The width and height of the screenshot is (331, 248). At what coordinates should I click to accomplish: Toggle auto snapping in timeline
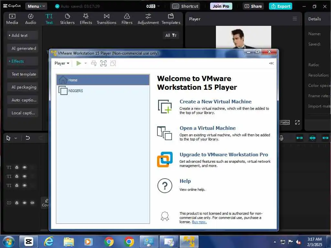tap(313, 138)
